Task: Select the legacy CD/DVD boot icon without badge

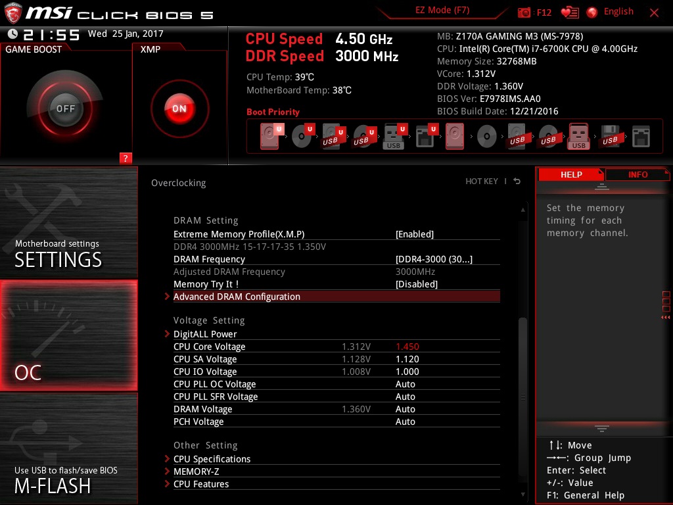Action: pos(487,137)
